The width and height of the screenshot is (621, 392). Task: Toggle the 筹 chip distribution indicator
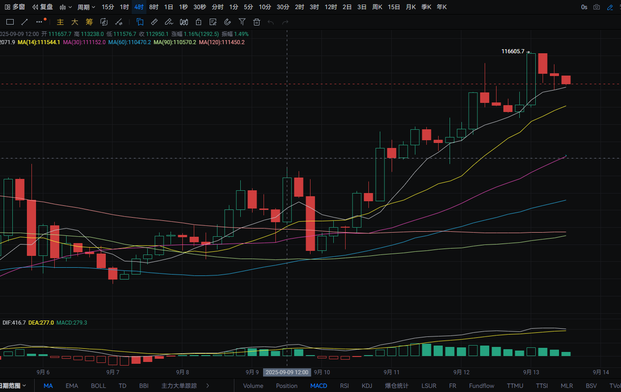[89, 22]
